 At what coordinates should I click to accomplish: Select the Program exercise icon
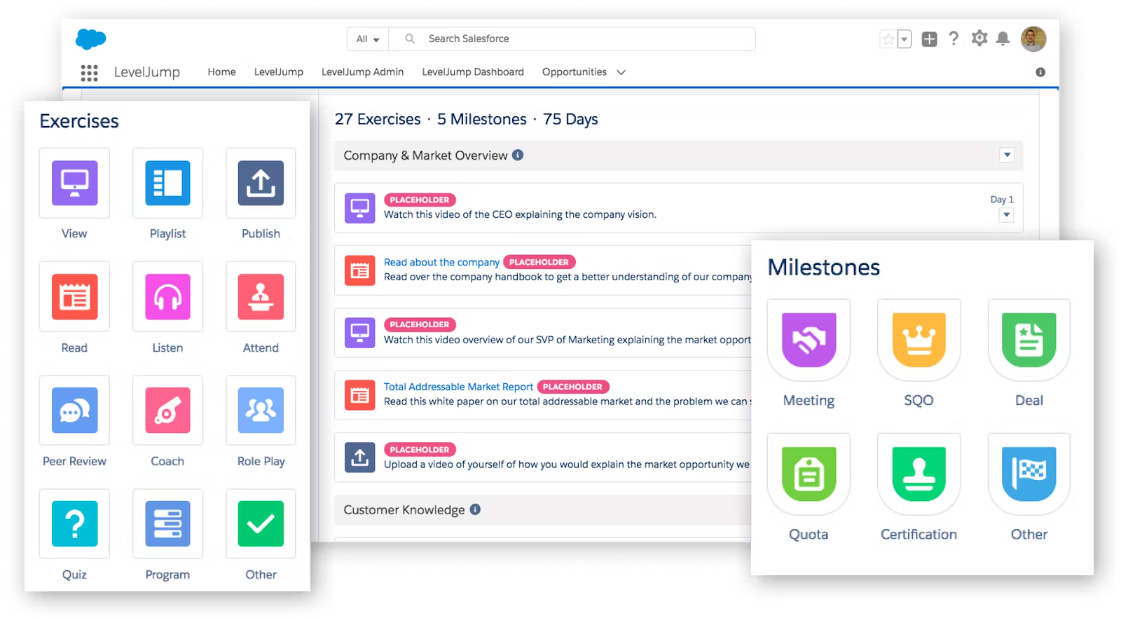pos(167,523)
